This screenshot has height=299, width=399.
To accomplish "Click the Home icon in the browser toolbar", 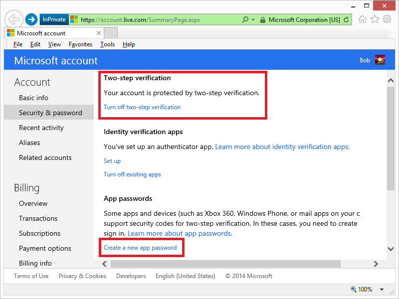I will point(363,19).
